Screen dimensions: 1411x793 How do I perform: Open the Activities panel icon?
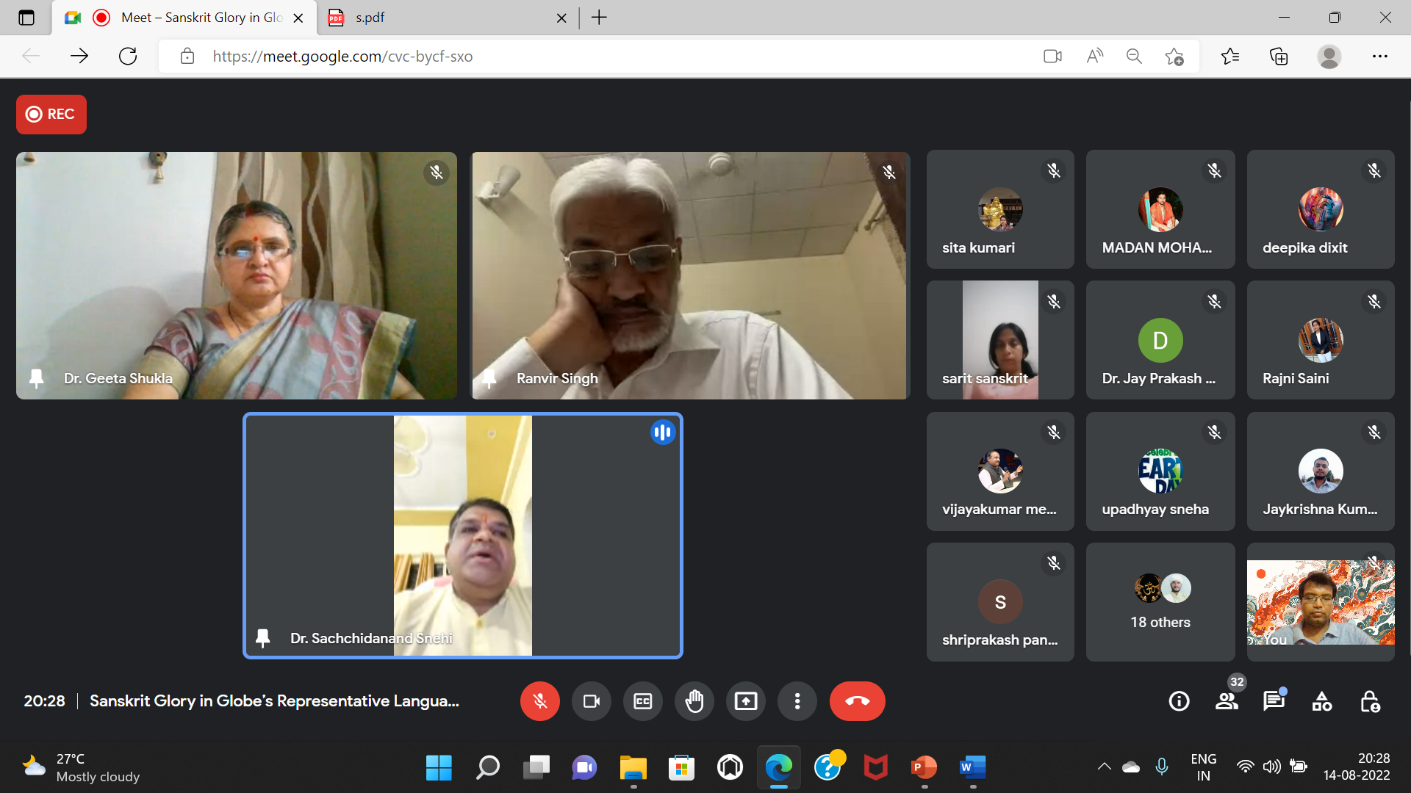tap(1321, 701)
